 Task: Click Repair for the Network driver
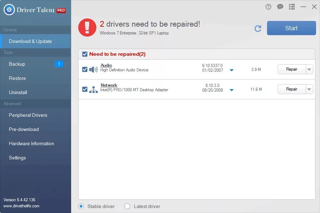pos(292,89)
